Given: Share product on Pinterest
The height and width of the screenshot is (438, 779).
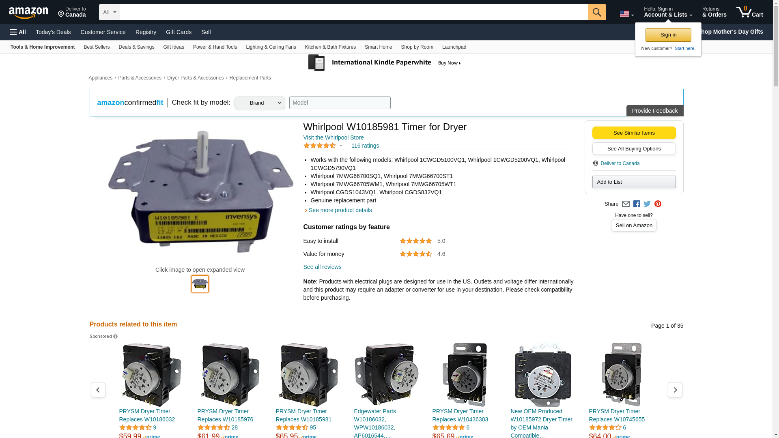Looking at the screenshot, I should tap(658, 204).
